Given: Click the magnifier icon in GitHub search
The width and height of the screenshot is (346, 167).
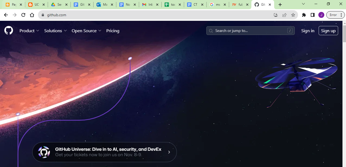Looking at the screenshot, I should click(x=211, y=31).
